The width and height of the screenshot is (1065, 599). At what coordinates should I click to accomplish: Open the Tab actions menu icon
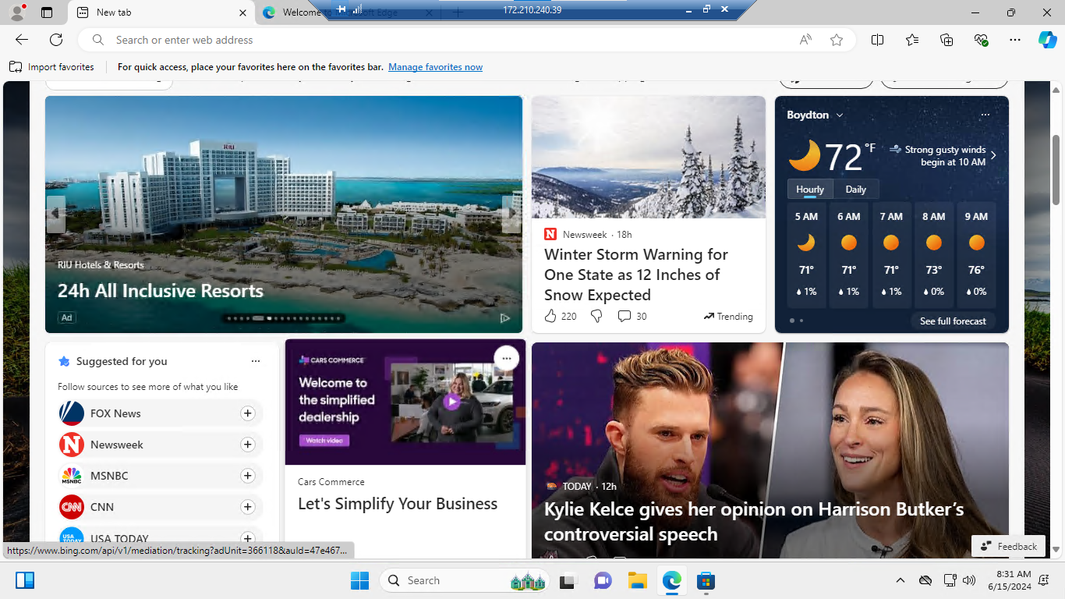pos(47,12)
